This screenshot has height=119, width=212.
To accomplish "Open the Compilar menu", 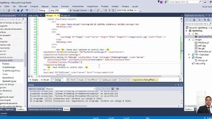I will (34, 6).
